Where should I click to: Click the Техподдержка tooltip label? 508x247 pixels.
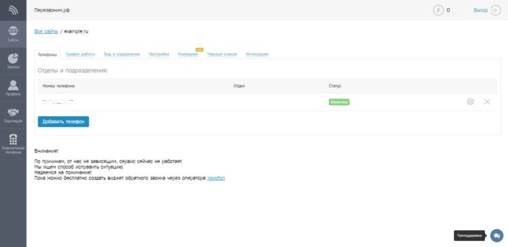pos(469,235)
